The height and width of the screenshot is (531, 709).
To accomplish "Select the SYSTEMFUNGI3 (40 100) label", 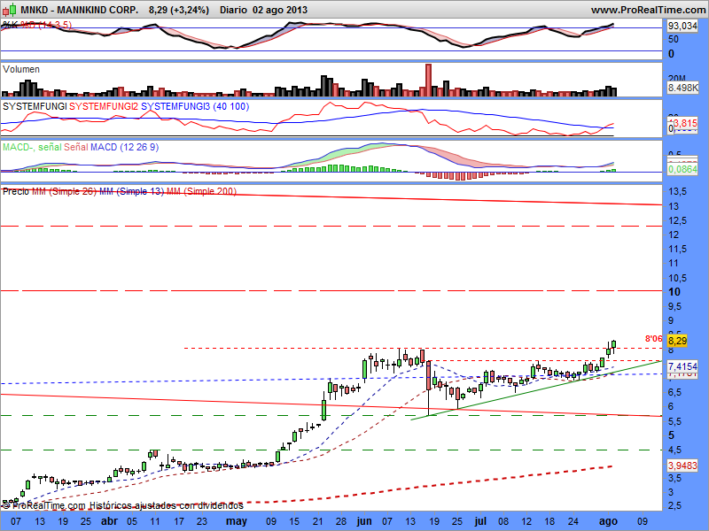I will (195, 106).
